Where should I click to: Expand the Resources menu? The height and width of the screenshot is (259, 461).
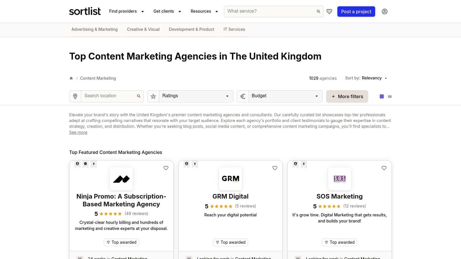click(x=204, y=11)
